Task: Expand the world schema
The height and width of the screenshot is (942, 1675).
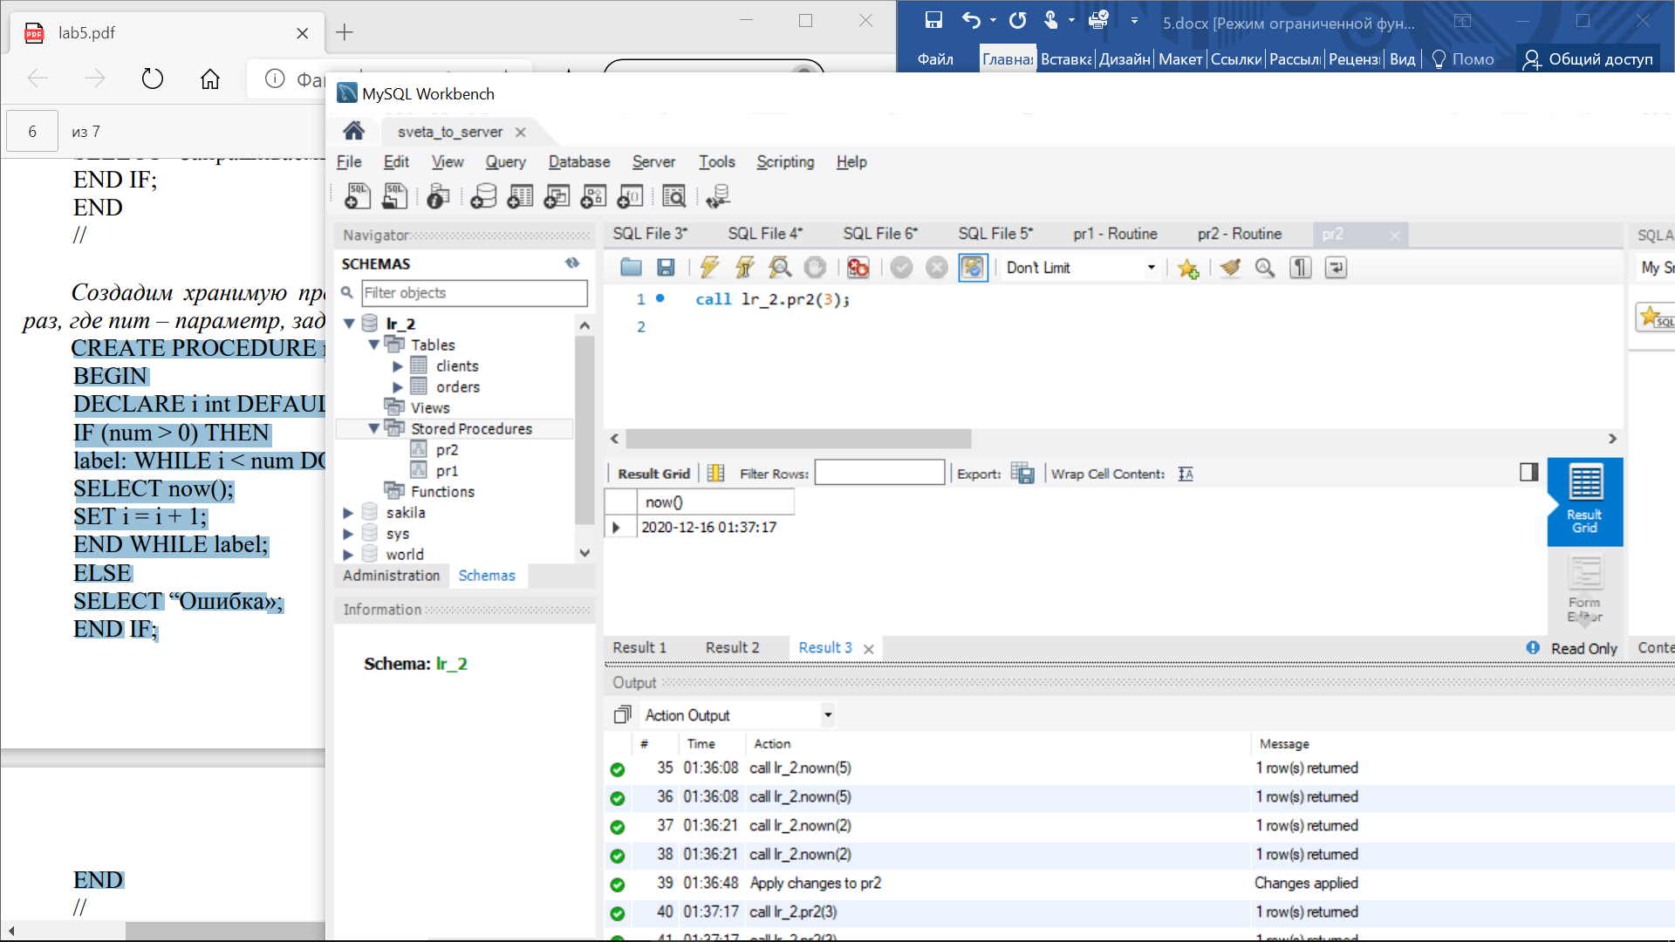Action: click(348, 555)
